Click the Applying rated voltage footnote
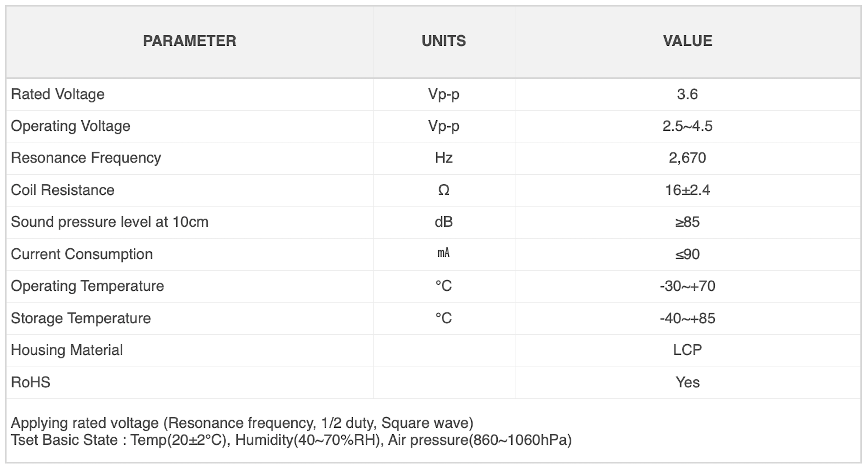 (242, 423)
